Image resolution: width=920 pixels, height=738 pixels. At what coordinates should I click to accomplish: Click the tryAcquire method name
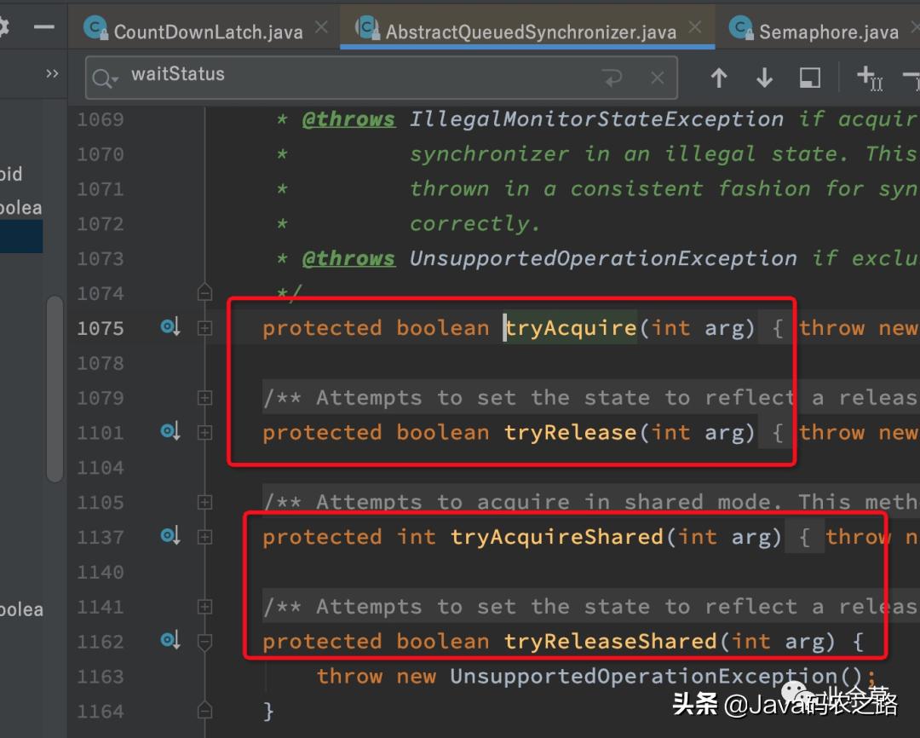point(571,327)
